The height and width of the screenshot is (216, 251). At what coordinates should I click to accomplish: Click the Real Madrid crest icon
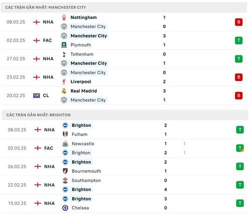click(x=64, y=91)
